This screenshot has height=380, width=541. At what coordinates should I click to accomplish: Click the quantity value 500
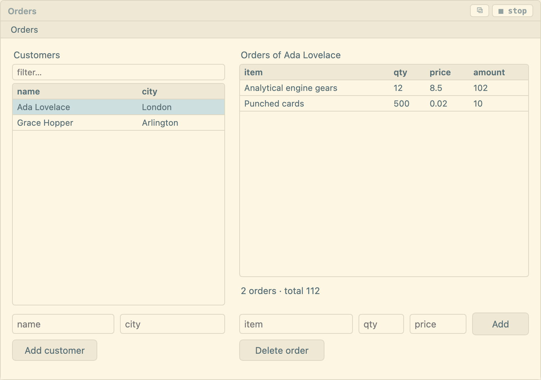[x=401, y=104]
